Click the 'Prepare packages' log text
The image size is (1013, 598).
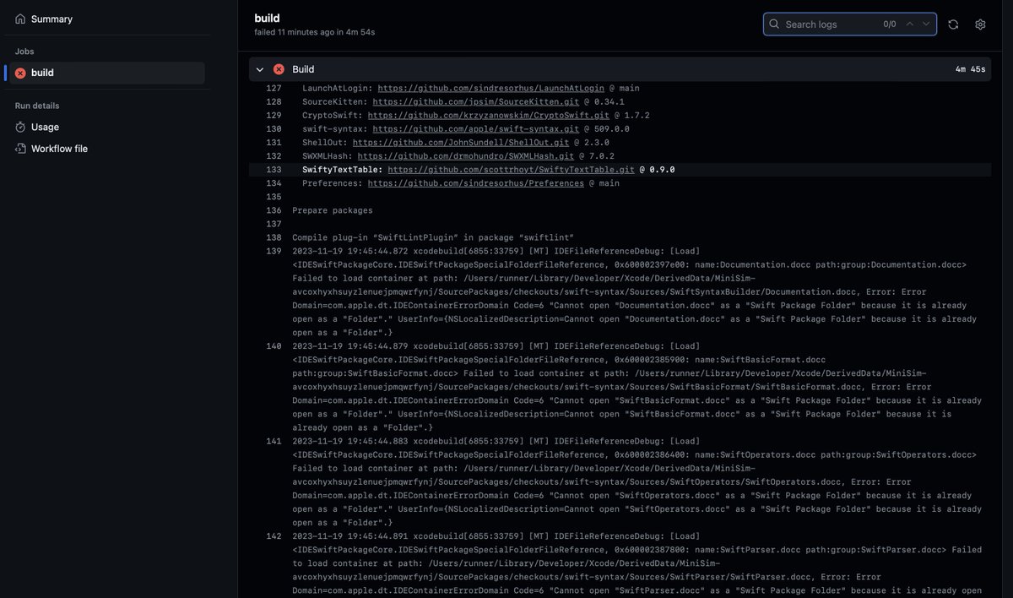333,210
